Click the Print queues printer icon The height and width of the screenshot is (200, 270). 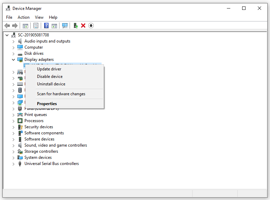(20, 115)
